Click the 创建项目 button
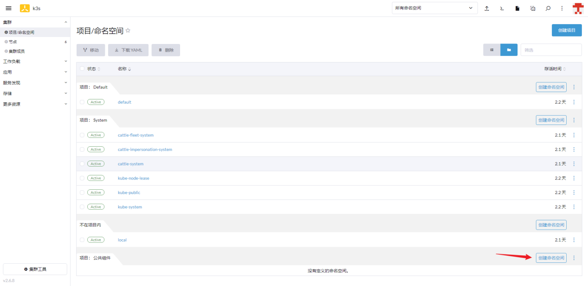 coord(566,31)
